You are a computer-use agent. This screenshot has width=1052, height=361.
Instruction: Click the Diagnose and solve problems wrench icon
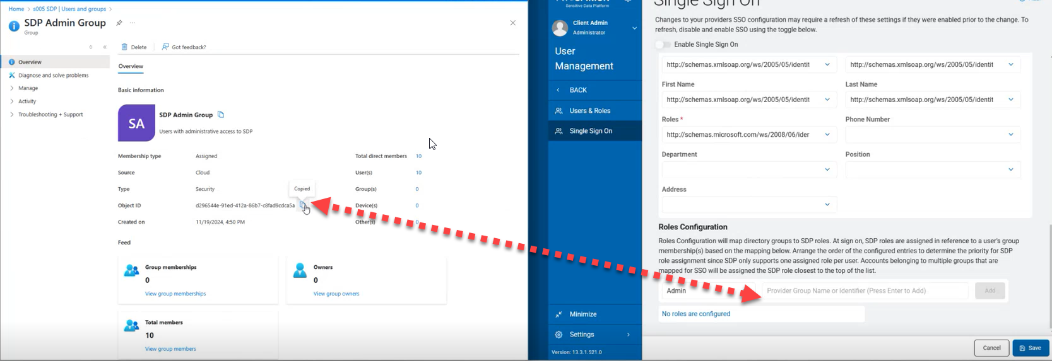pyautogui.click(x=12, y=75)
